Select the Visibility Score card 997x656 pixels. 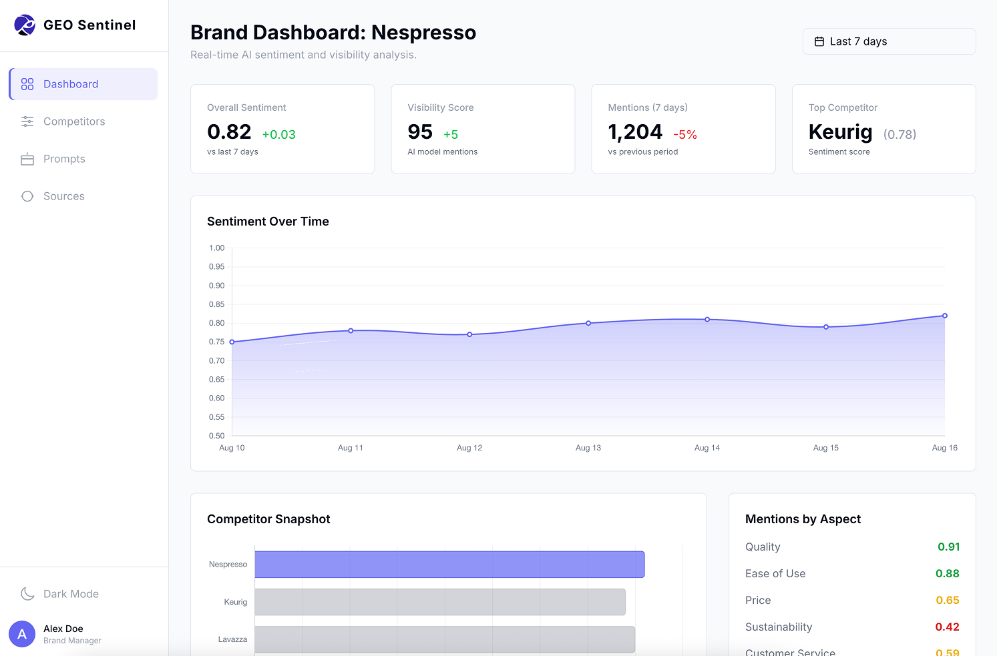coord(483,129)
